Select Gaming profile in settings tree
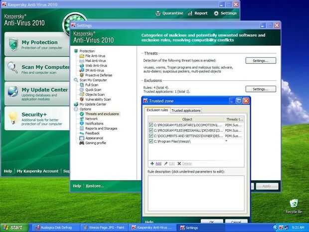 [95, 143]
